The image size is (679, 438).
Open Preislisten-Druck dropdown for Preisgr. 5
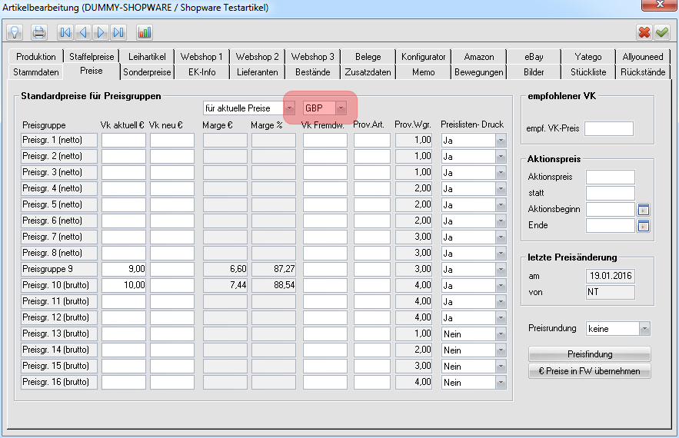501,205
